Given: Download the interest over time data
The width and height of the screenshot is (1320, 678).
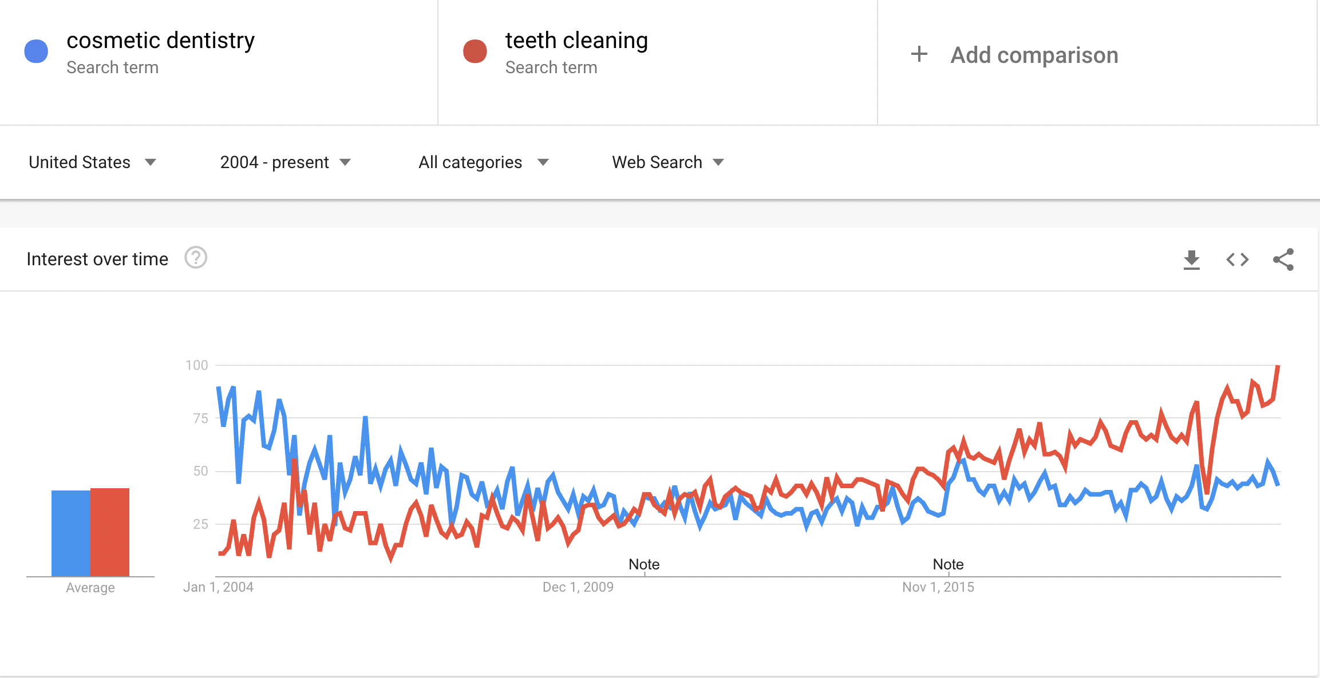Looking at the screenshot, I should click(1191, 260).
